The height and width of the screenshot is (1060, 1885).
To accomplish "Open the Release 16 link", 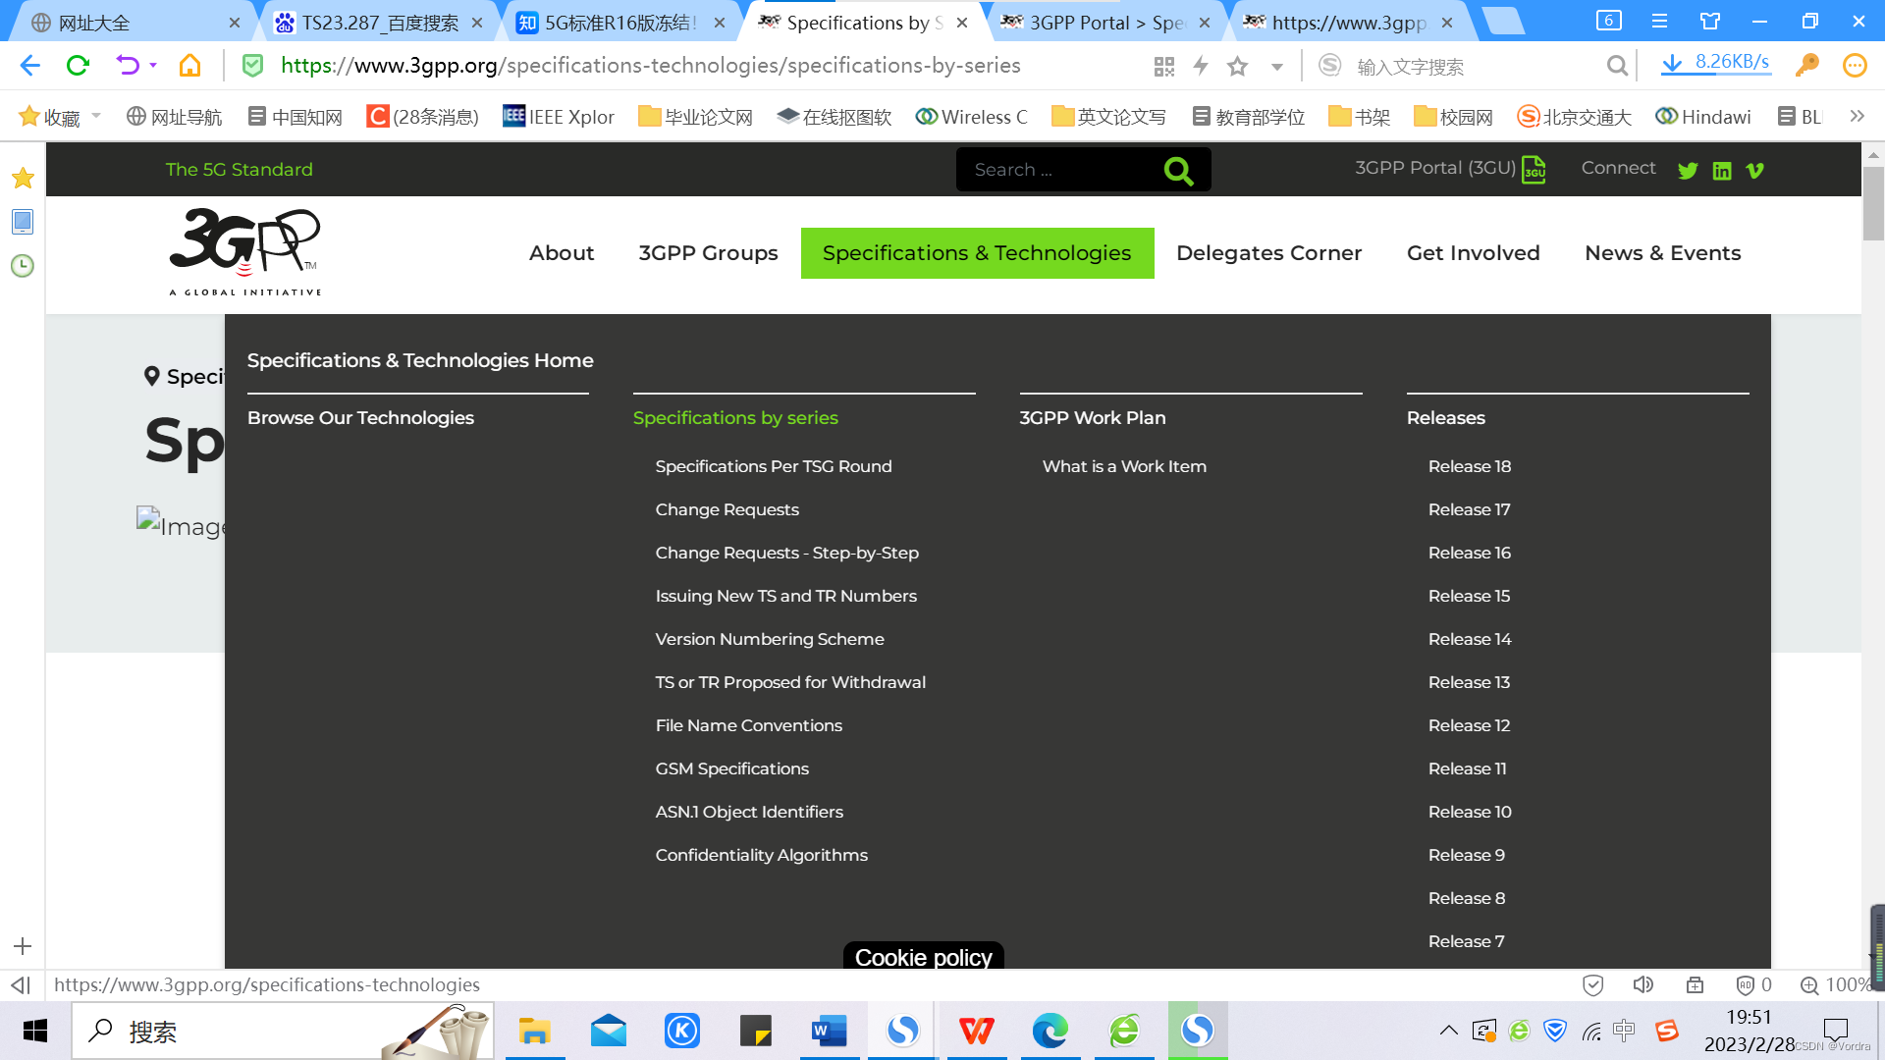I will click(1469, 553).
